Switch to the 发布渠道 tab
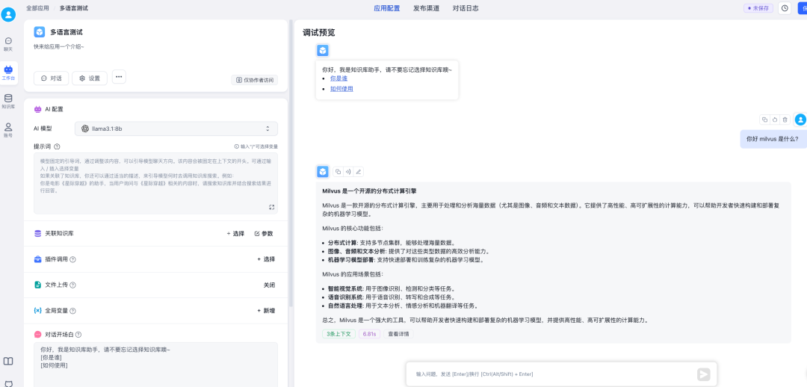 (x=426, y=8)
